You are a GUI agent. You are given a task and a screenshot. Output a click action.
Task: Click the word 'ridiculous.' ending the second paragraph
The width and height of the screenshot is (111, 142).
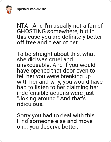tap(30, 104)
